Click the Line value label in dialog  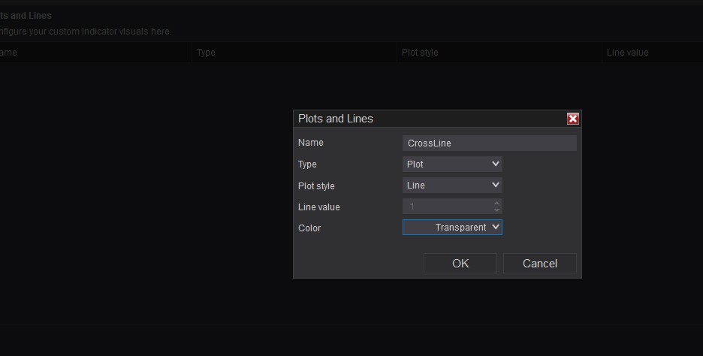click(x=319, y=207)
